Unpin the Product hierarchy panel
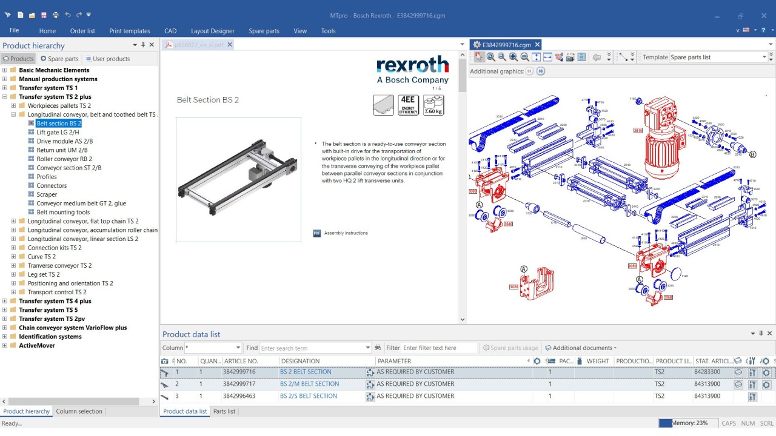 (143, 45)
